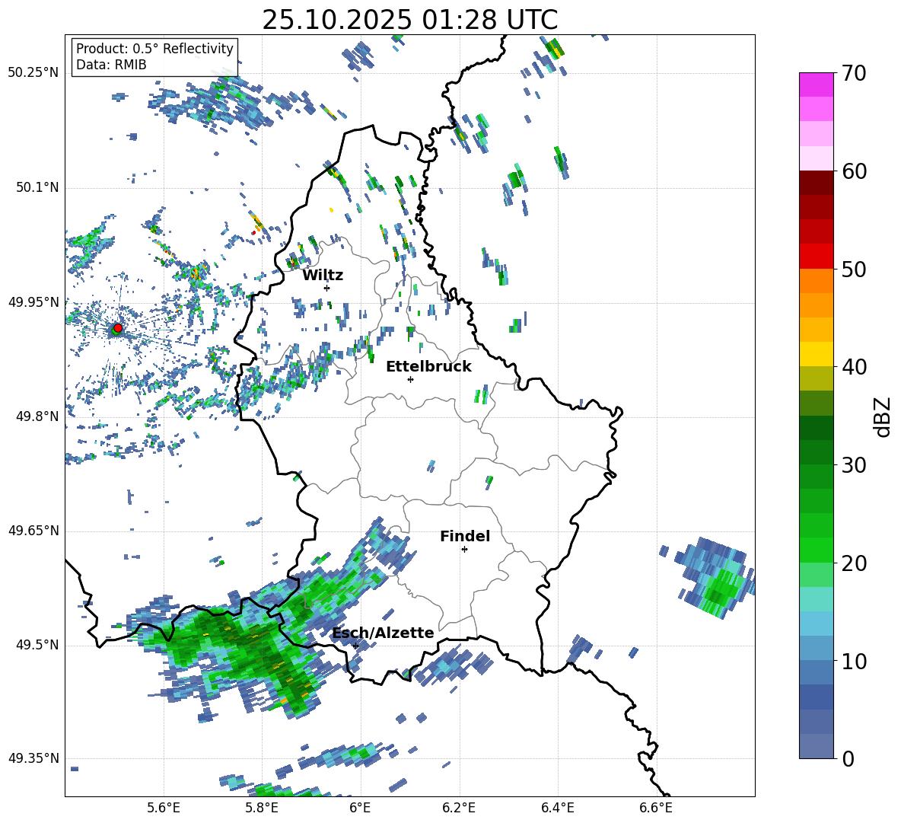This screenshot has width=901, height=823.
Task: Click the rain echo band near 49.35°N 6°E
Action: [344, 755]
